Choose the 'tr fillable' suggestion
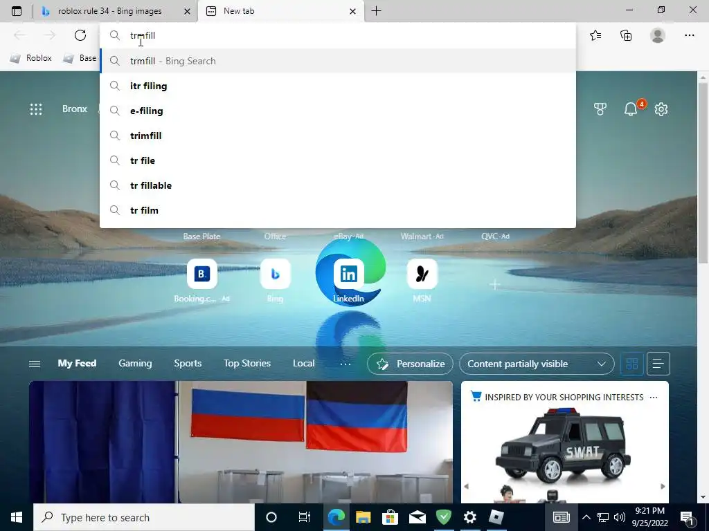709x531 pixels. (338, 185)
